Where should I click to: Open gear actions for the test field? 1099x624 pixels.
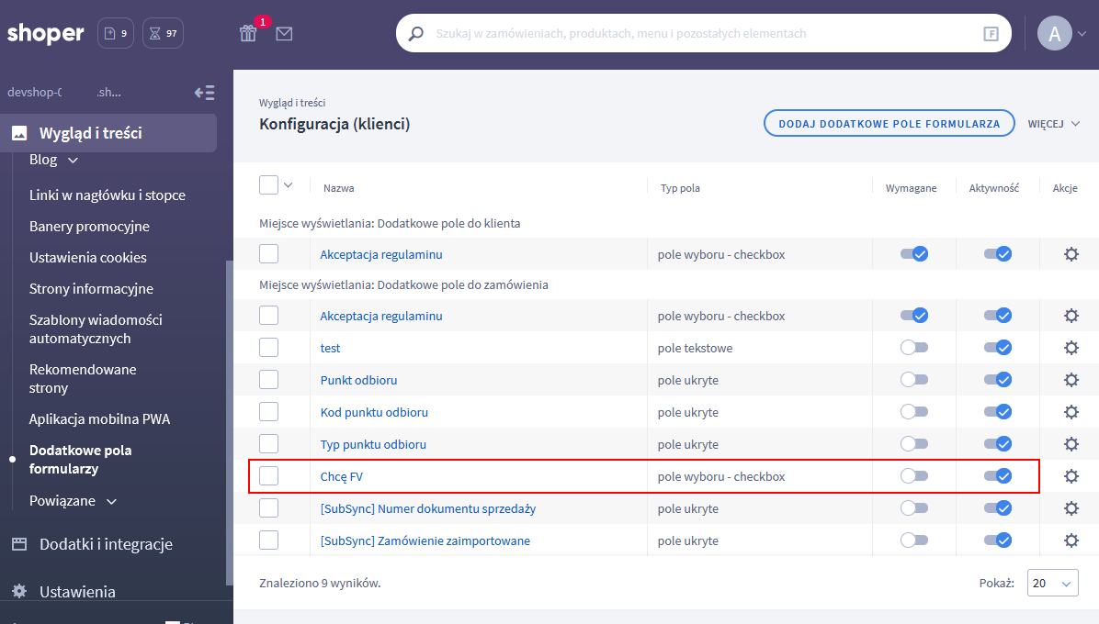[x=1071, y=348]
